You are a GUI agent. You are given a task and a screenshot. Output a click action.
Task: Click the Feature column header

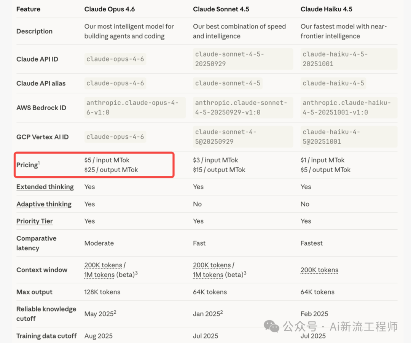[x=28, y=9]
